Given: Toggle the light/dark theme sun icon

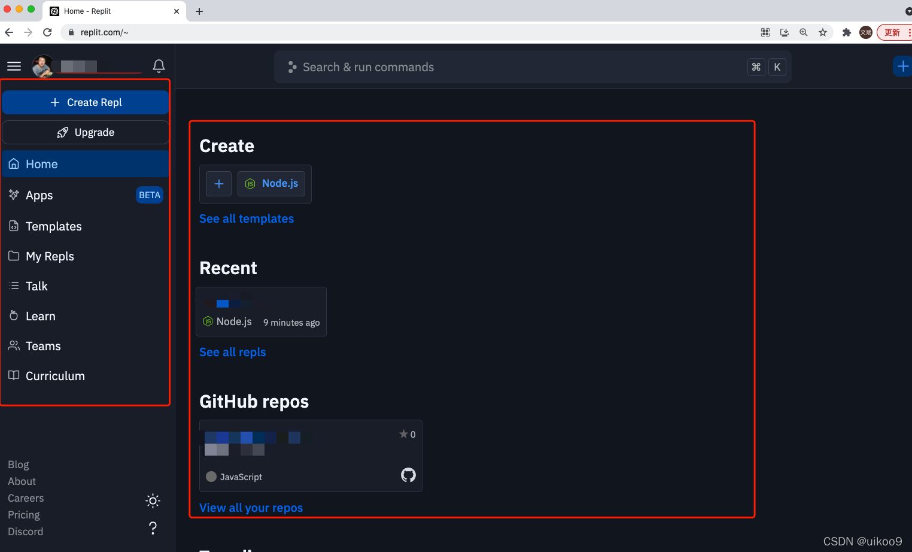Looking at the screenshot, I should pos(153,501).
